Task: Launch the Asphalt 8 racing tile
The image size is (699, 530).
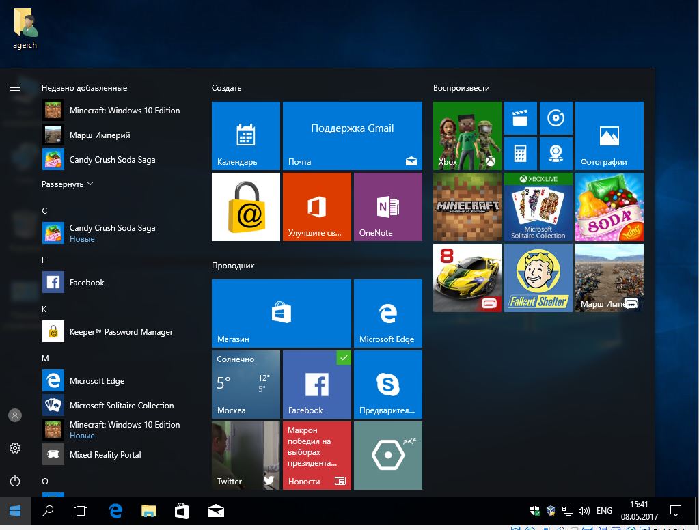Action: click(467, 278)
